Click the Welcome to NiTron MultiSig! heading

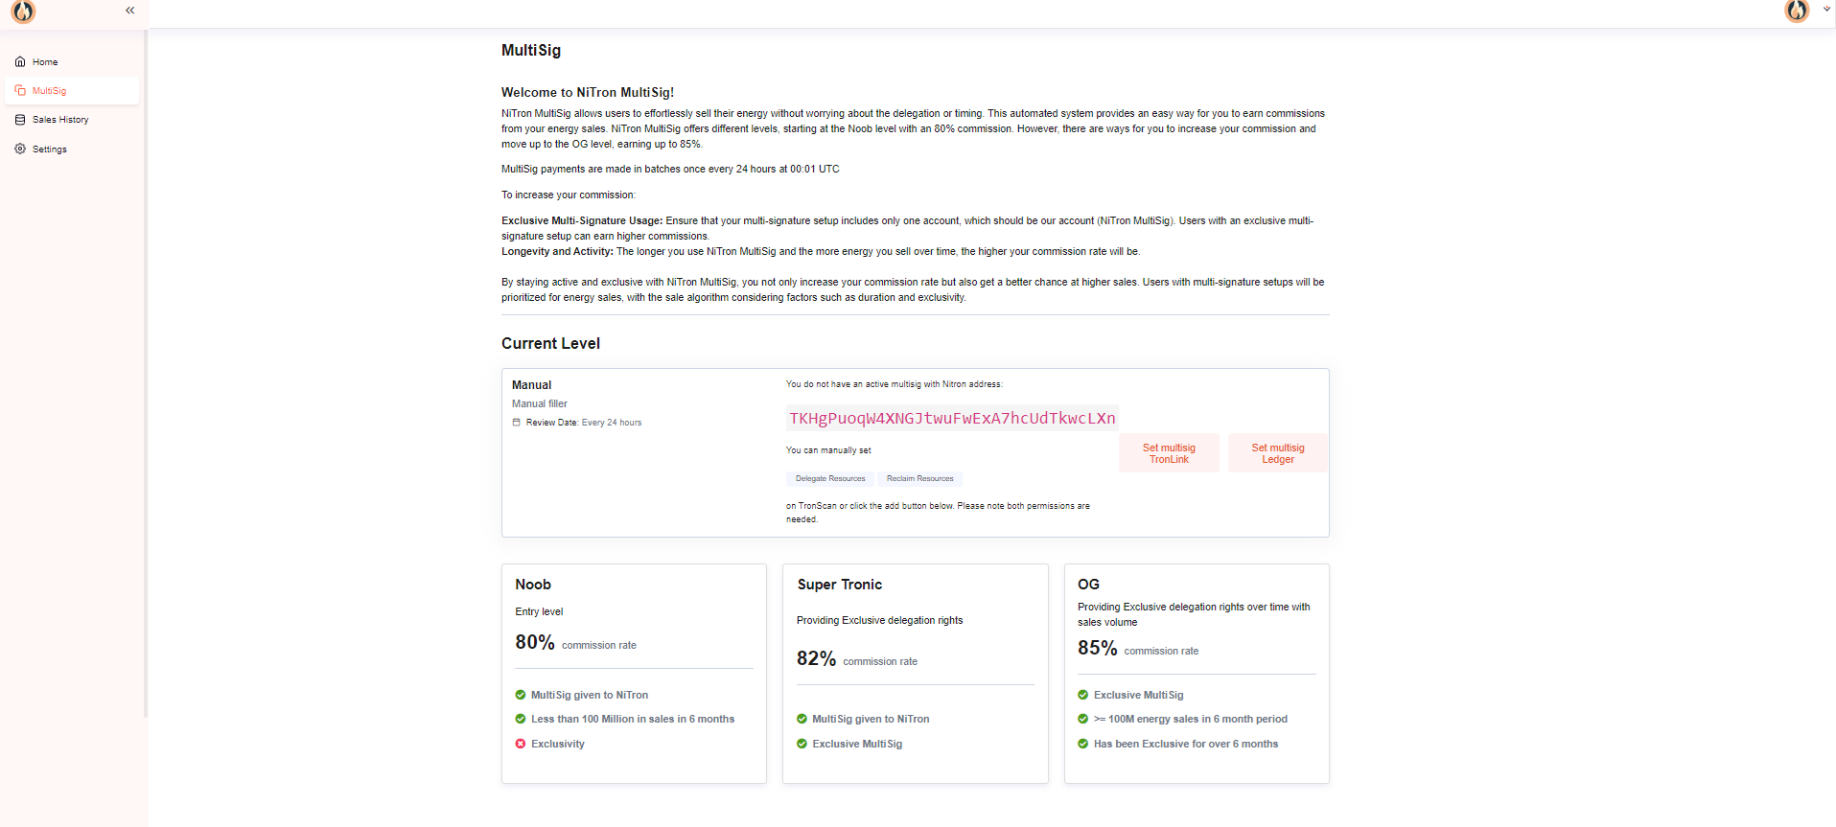[x=588, y=93]
